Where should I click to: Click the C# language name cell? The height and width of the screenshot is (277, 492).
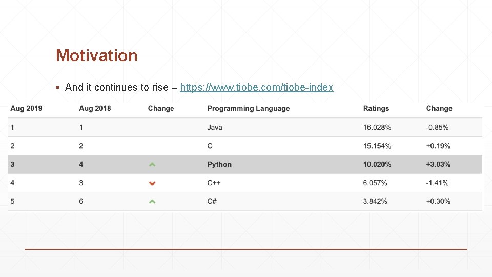pos(212,201)
